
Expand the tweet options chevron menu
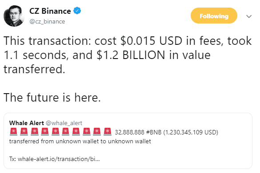[249, 16]
